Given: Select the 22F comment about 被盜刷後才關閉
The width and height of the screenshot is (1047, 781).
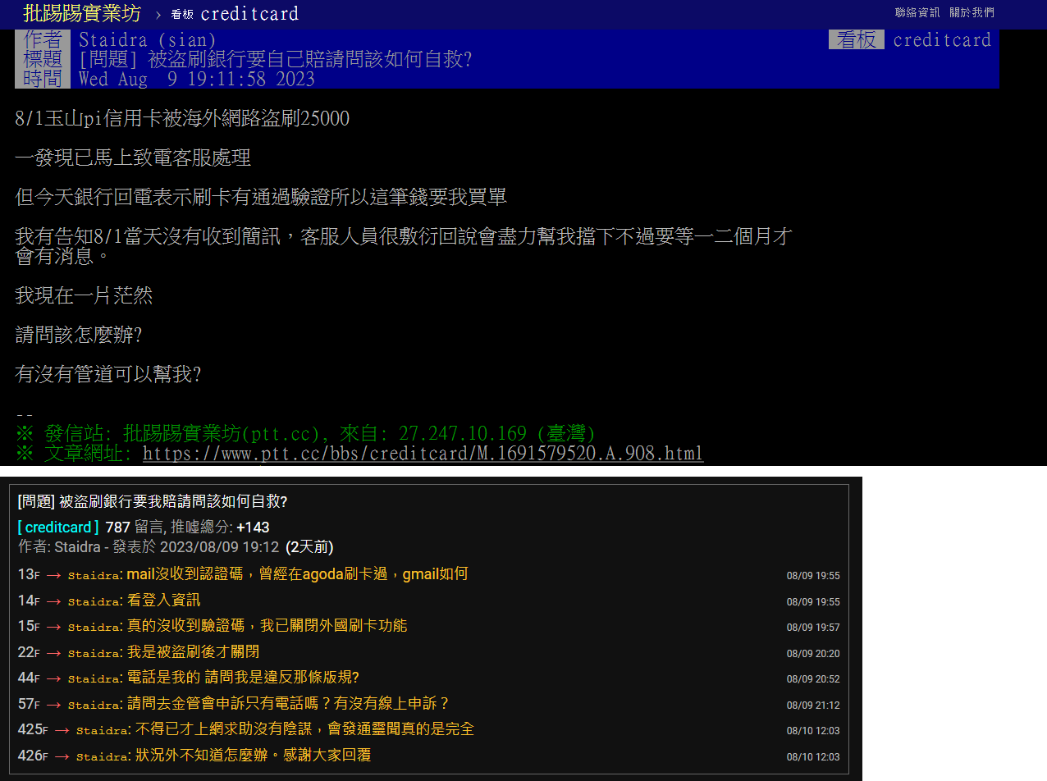Looking at the screenshot, I should click(x=193, y=652).
